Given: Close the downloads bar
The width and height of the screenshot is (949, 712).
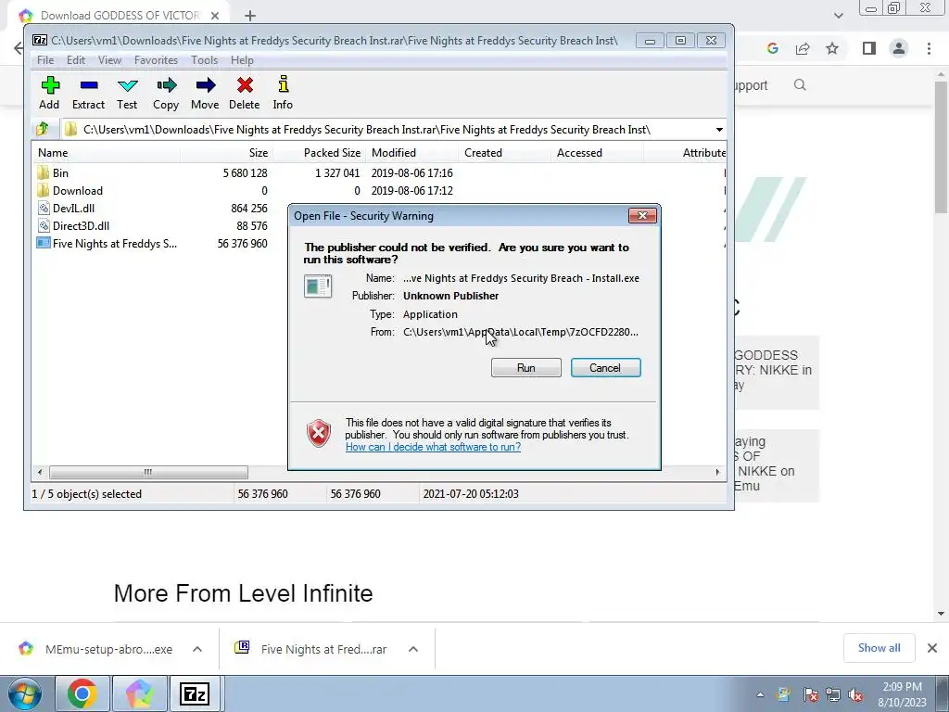Looking at the screenshot, I should [x=932, y=648].
